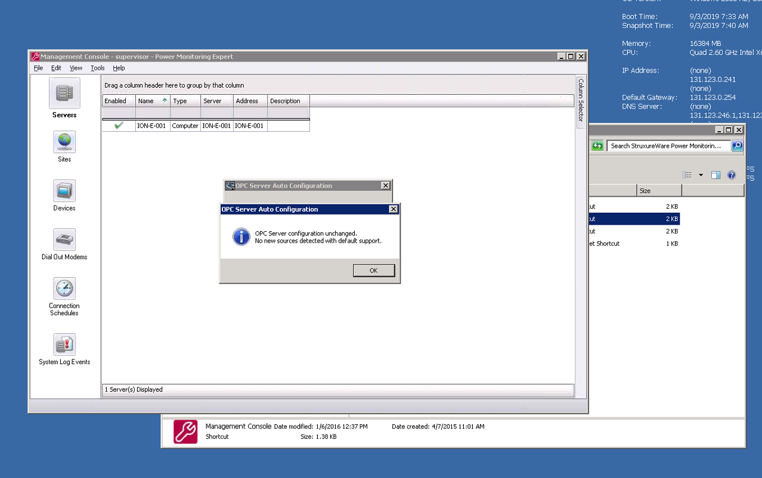Sort by the Enabled column header
This screenshot has width=762, height=478.
click(x=119, y=101)
